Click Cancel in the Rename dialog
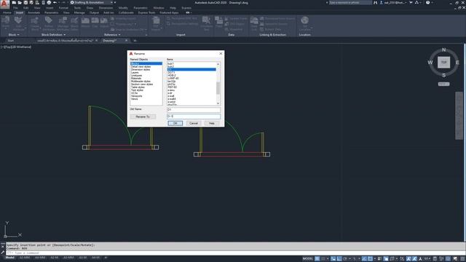The height and width of the screenshot is (262, 466). tap(194, 123)
